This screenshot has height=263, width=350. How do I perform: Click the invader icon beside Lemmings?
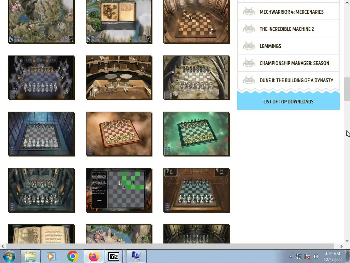coord(249,46)
